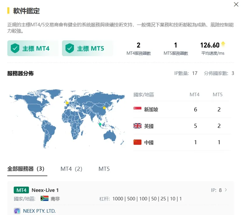This screenshot has width=242, height=215.
Task: Click the green MT4 tag beside Neex-Live 1
Action: click(21, 190)
